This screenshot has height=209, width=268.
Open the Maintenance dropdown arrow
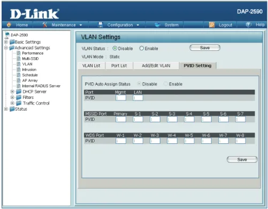[81, 25]
